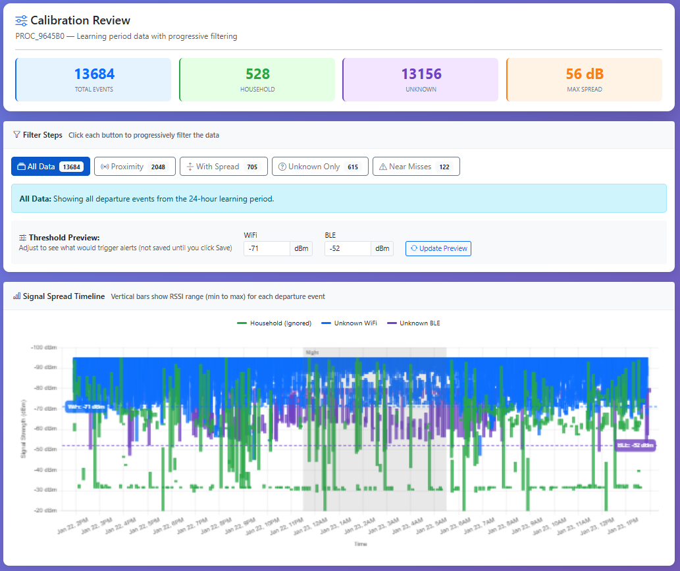
Task: Click the bar chart icon by Signal Spread Timeline
Action: [x=16, y=296]
